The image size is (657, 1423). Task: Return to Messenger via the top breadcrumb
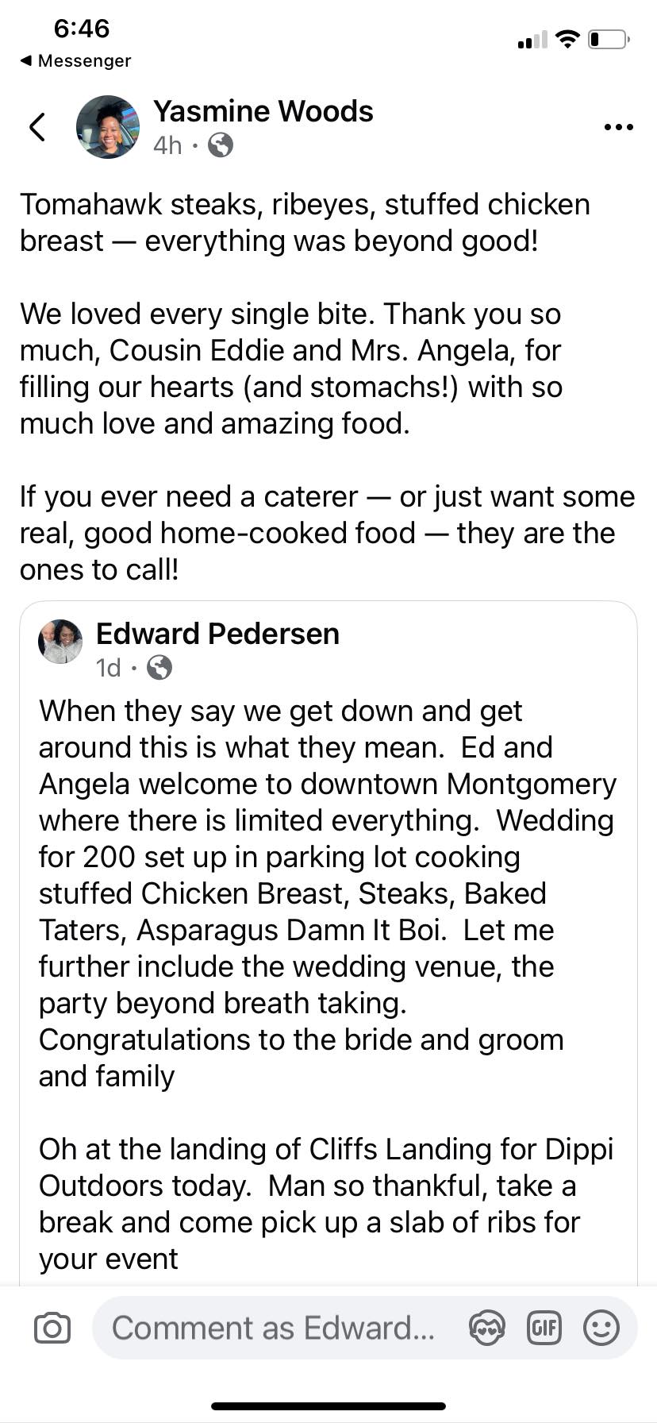pos(75,61)
